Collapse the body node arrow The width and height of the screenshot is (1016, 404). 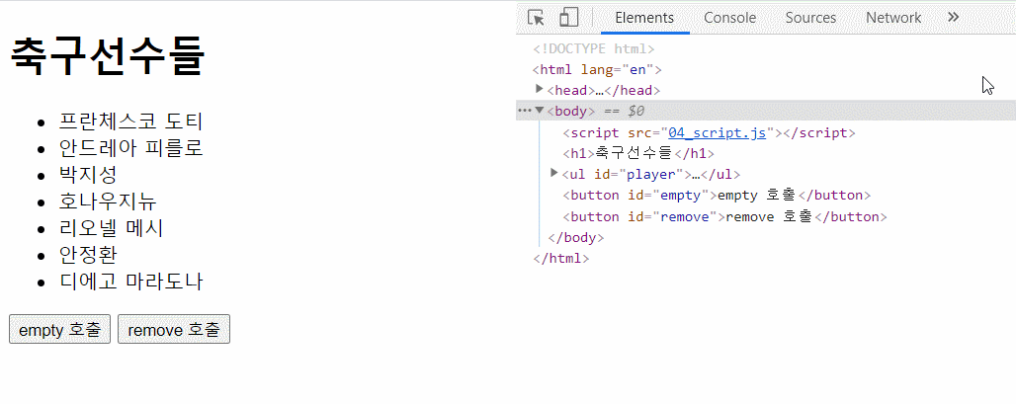(x=539, y=110)
